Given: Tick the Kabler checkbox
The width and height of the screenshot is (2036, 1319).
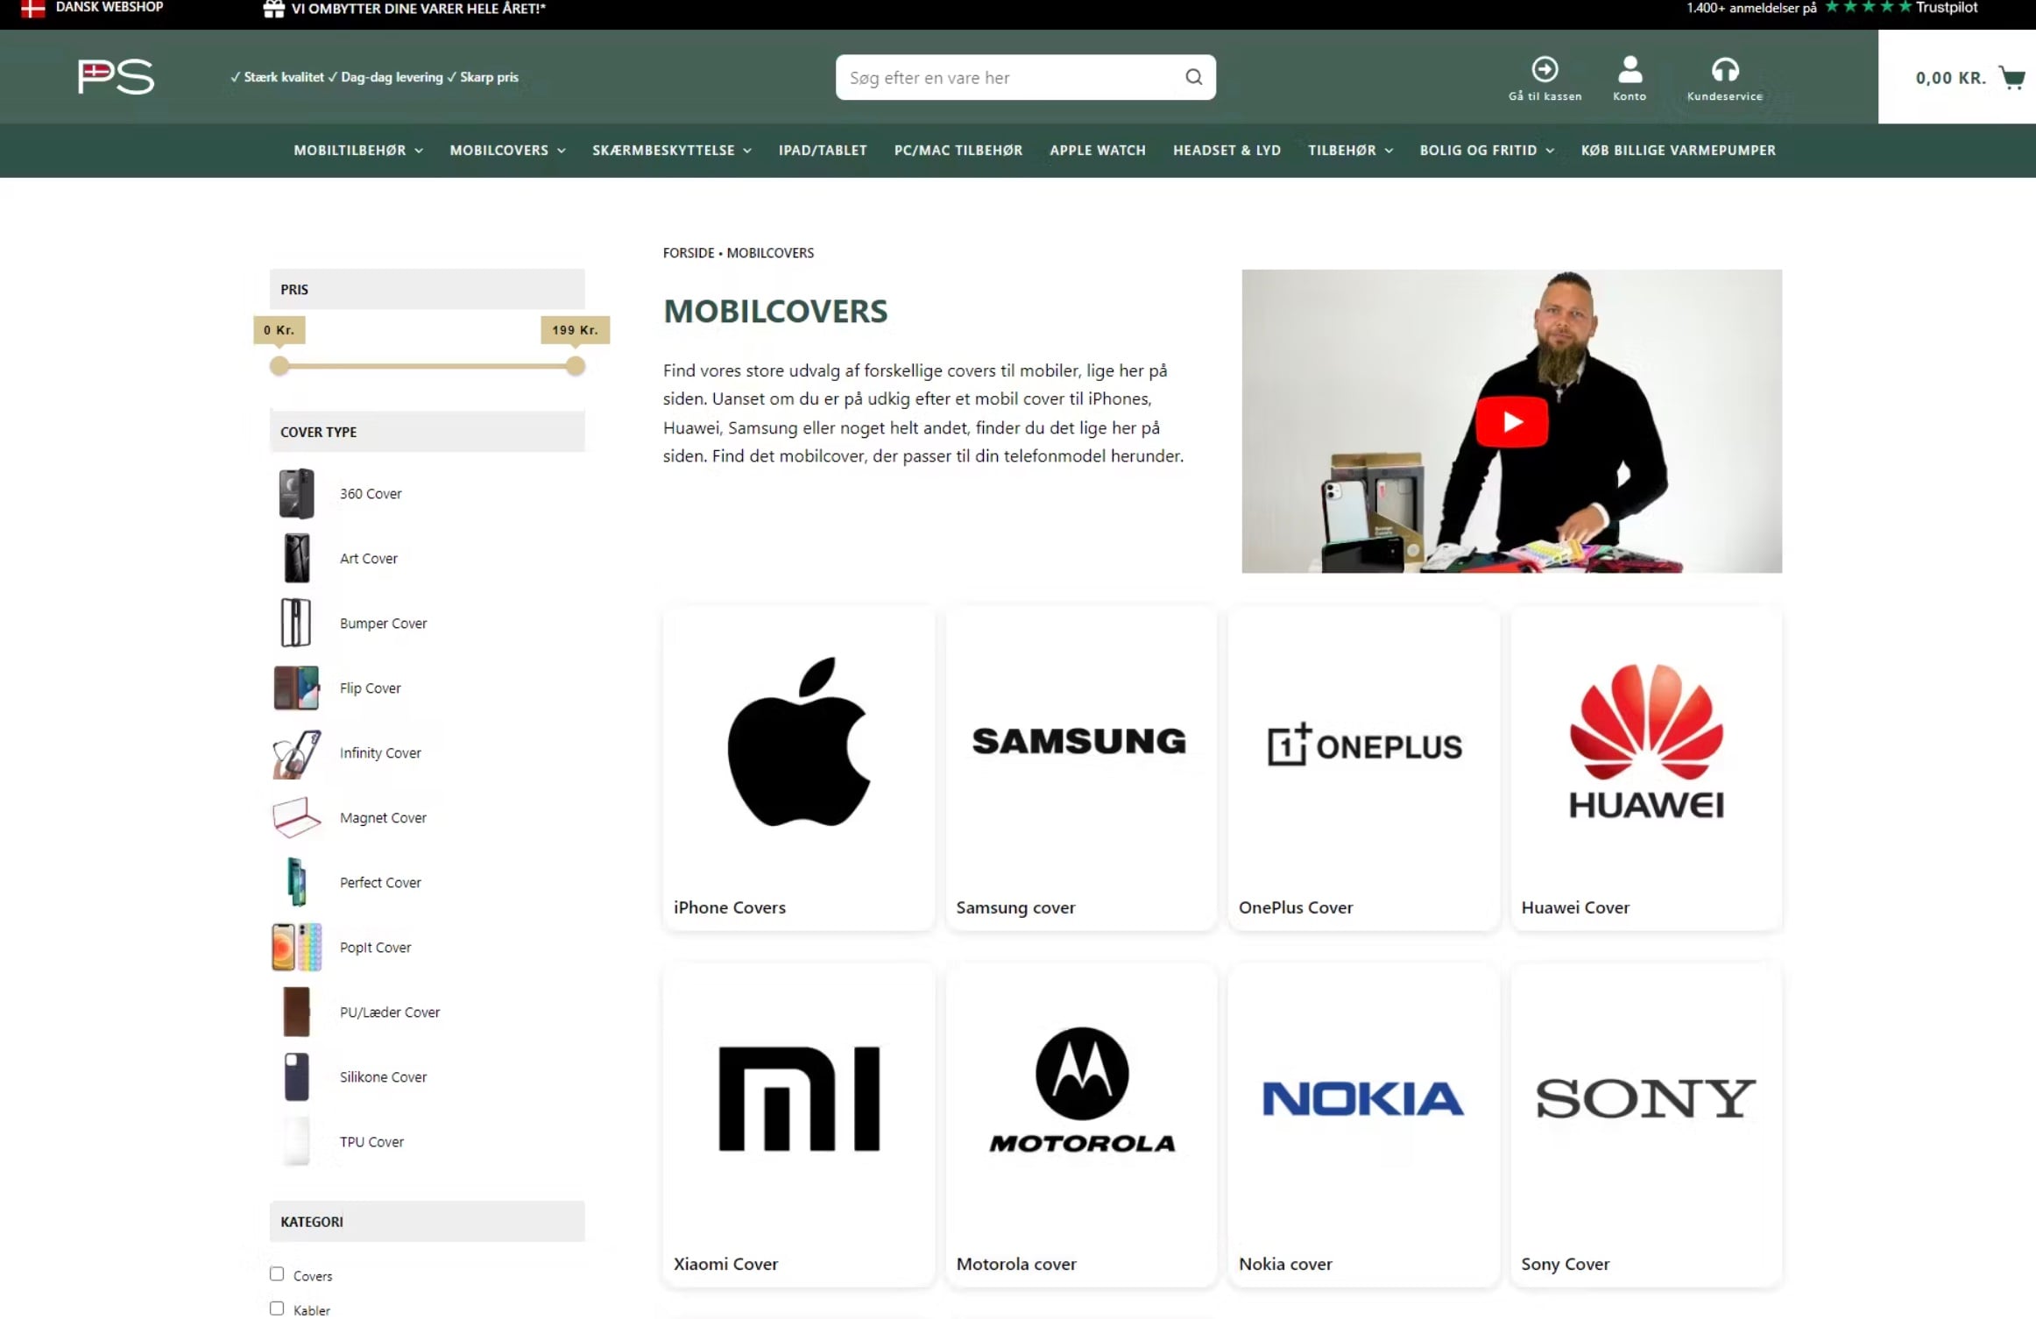Looking at the screenshot, I should tap(277, 1308).
